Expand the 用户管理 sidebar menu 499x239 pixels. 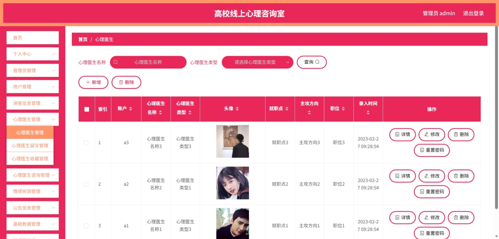[x=33, y=87]
